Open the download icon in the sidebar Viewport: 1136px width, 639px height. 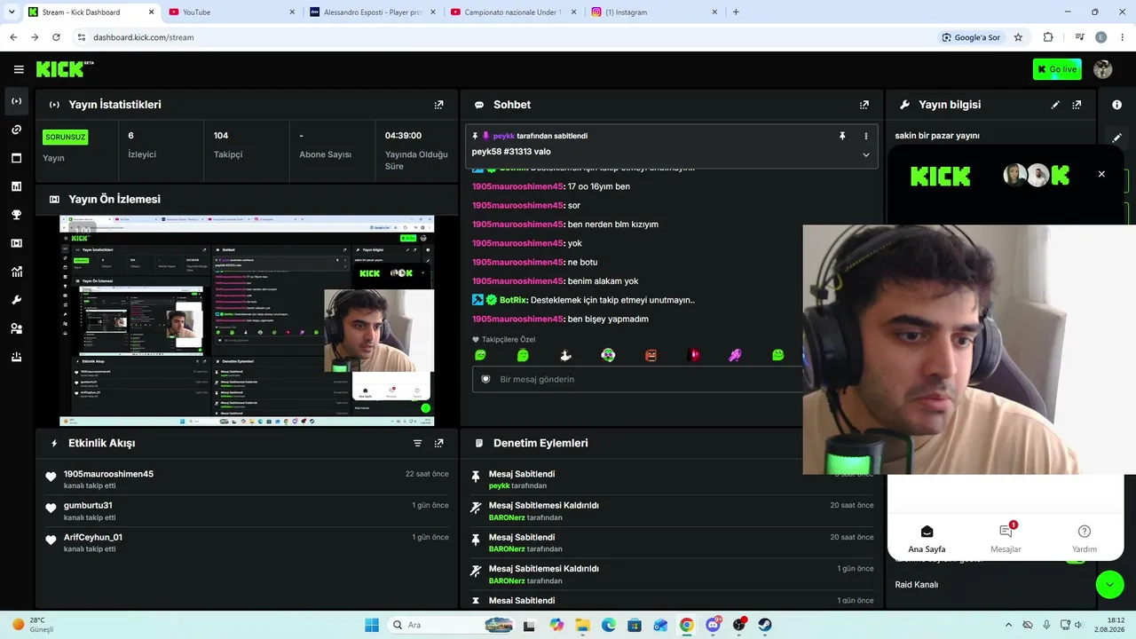tap(16, 357)
